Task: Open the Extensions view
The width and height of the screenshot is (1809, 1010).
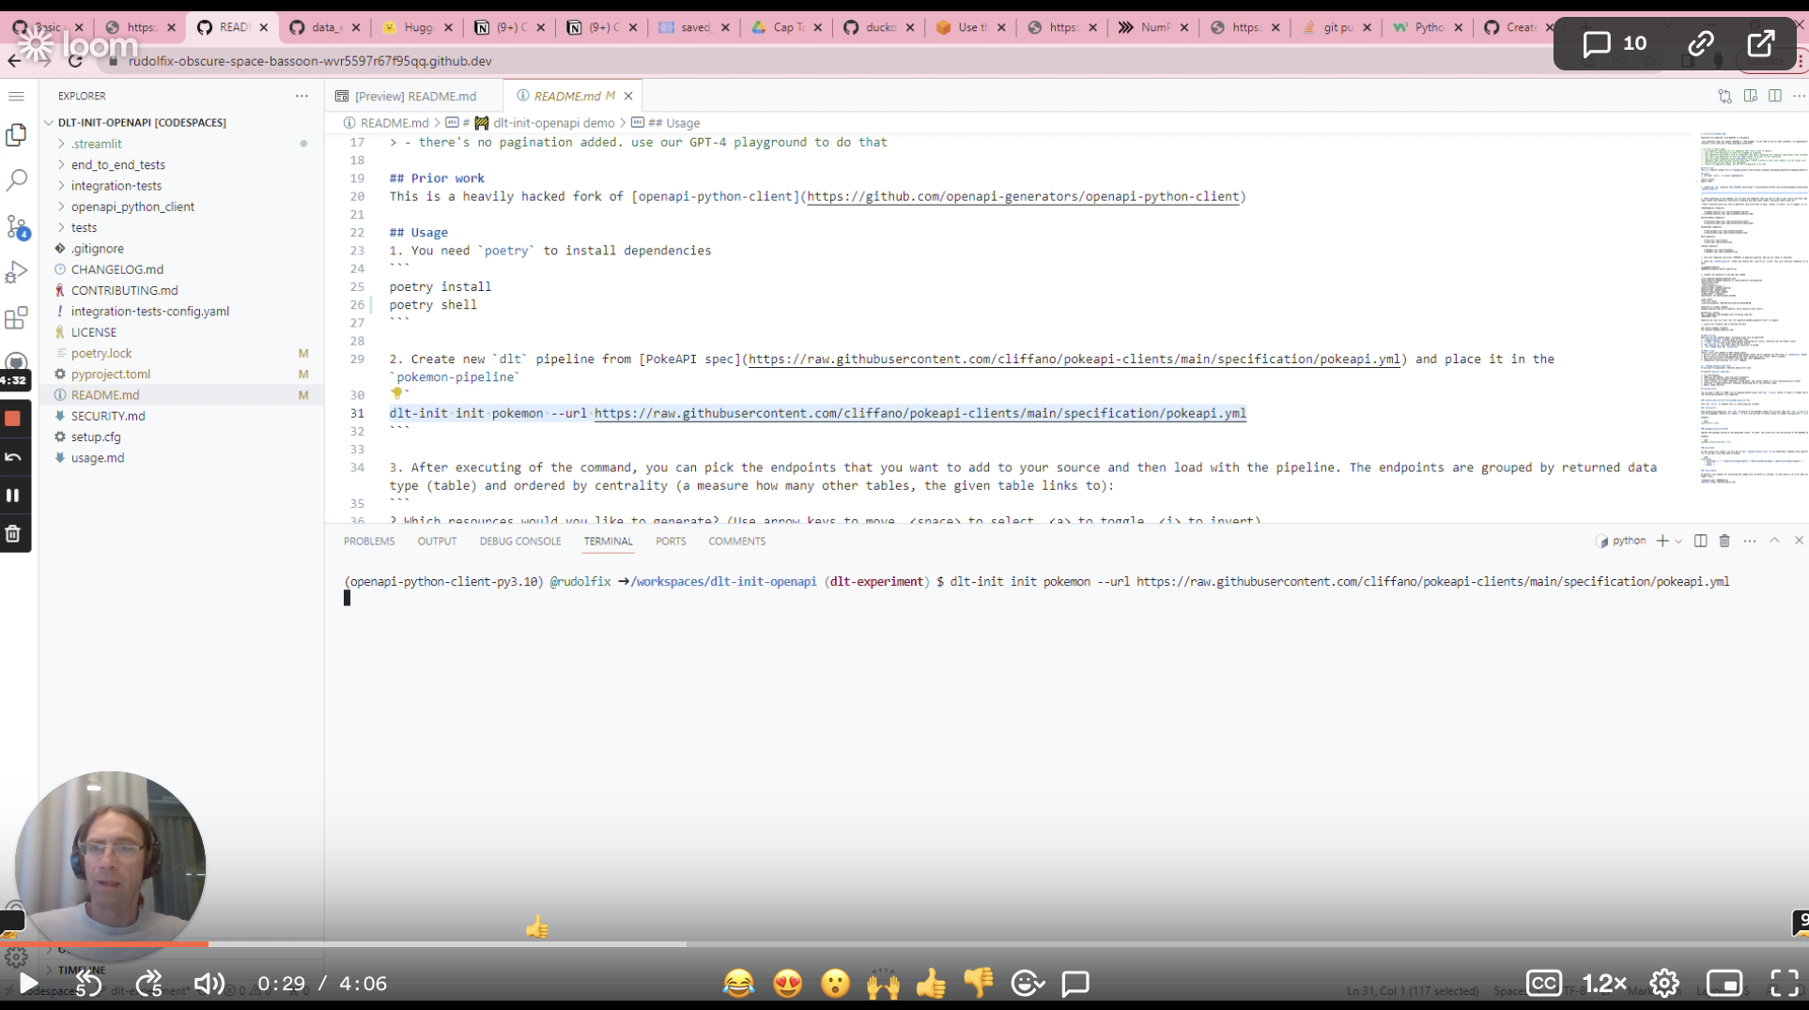Action: tap(17, 317)
